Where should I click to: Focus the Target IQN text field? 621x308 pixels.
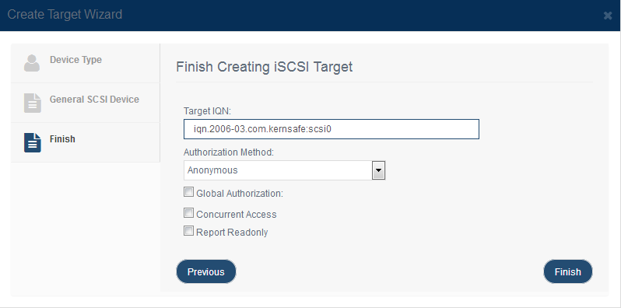point(332,129)
